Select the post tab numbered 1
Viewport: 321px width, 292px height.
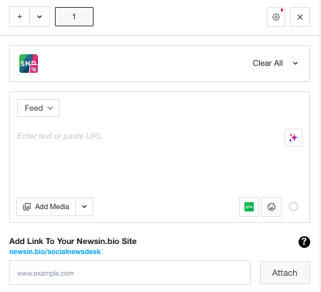pyautogui.click(x=74, y=17)
